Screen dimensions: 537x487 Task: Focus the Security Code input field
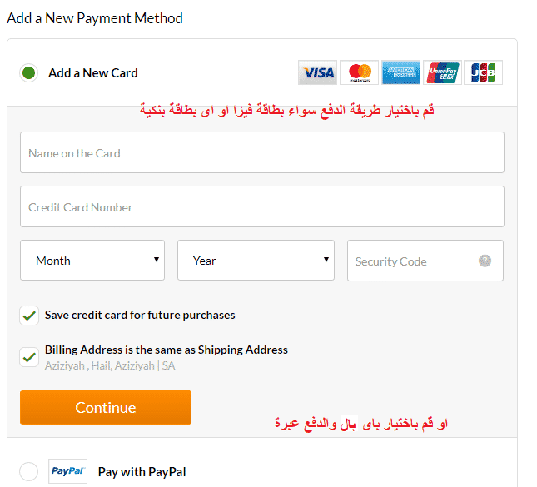point(425,261)
